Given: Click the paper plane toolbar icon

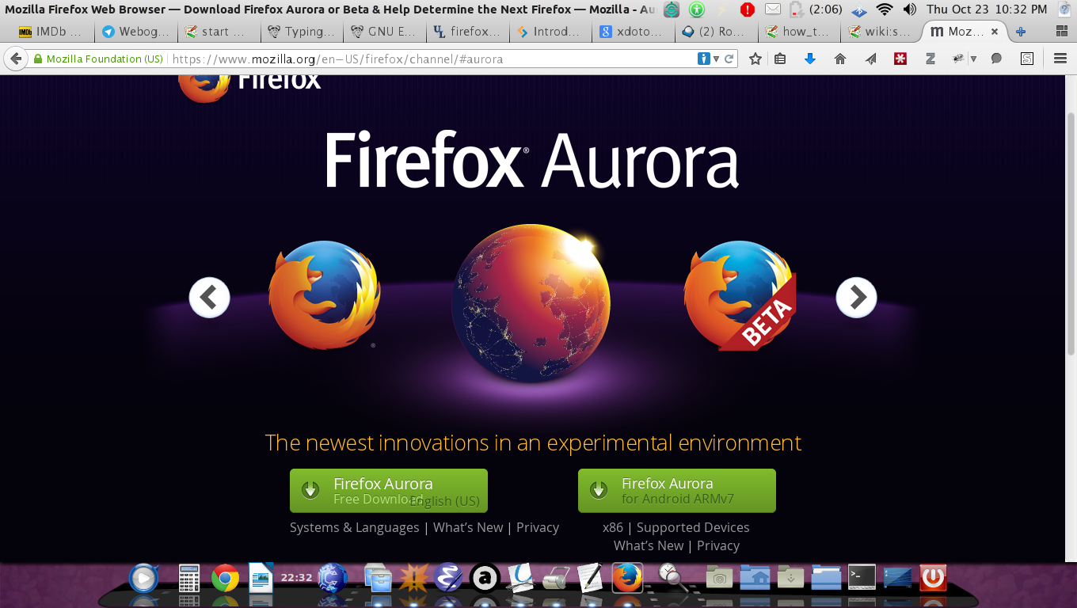Looking at the screenshot, I should point(870,59).
